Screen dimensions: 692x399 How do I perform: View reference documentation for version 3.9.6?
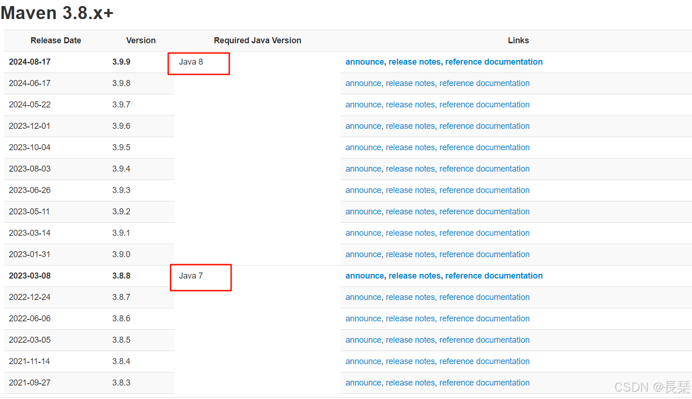click(x=484, y=126)
